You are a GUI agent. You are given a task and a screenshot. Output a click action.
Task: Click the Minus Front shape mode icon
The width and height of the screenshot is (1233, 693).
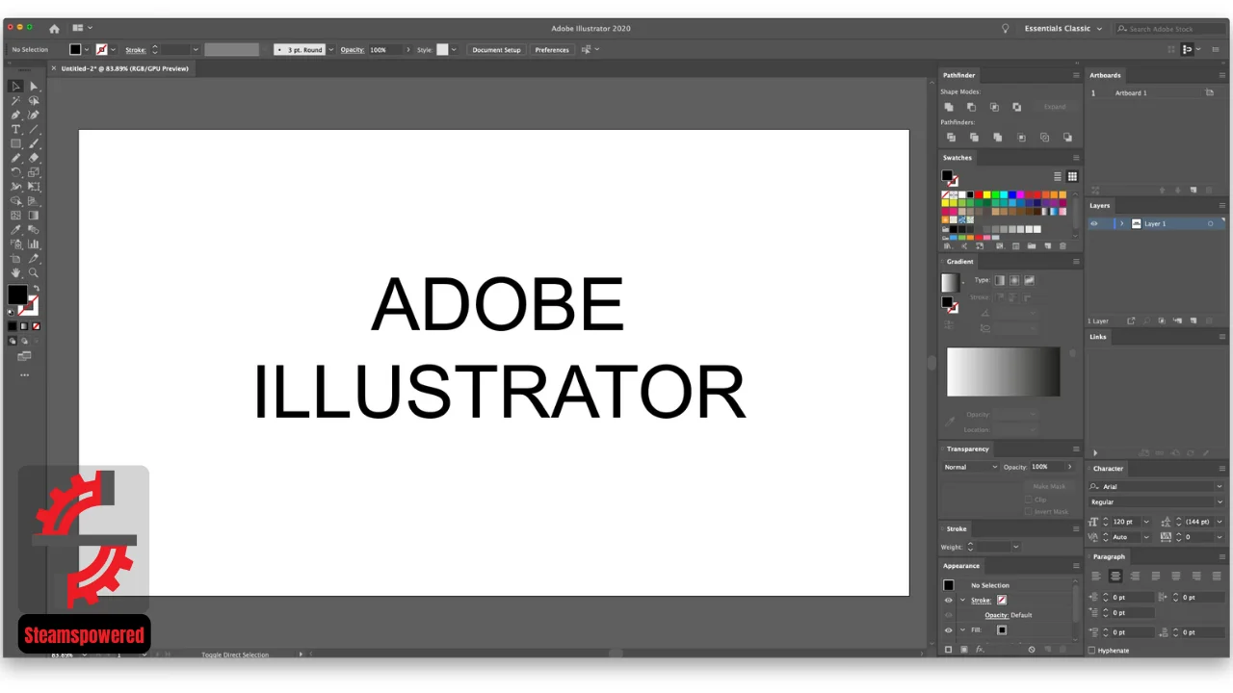pos(971,107)
